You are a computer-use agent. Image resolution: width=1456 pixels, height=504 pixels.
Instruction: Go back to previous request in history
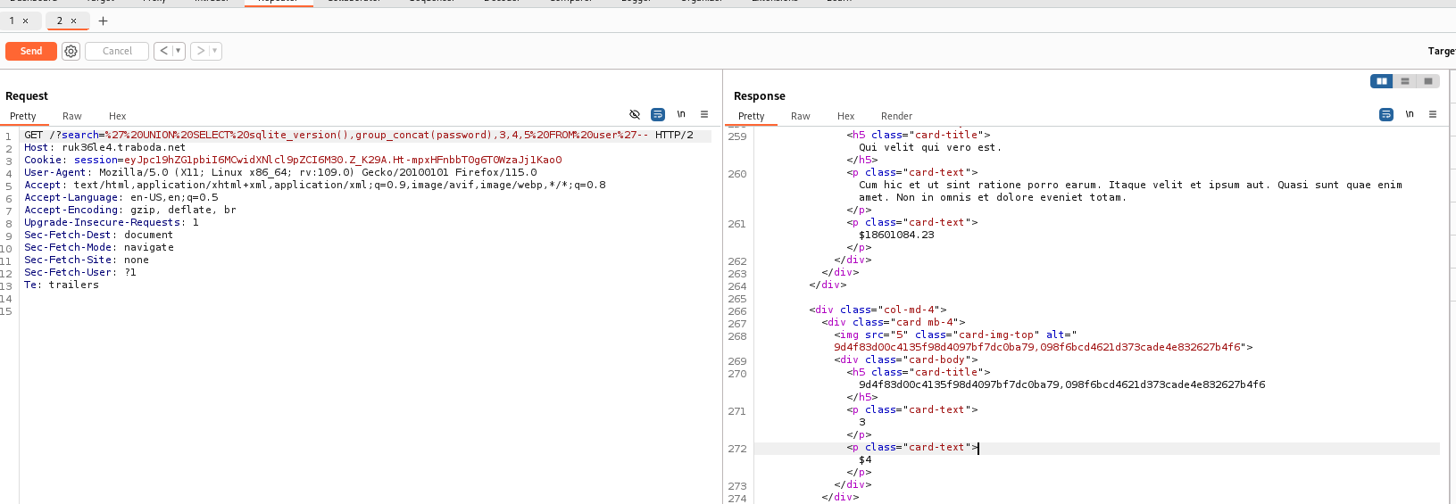(x=163, y=51)
